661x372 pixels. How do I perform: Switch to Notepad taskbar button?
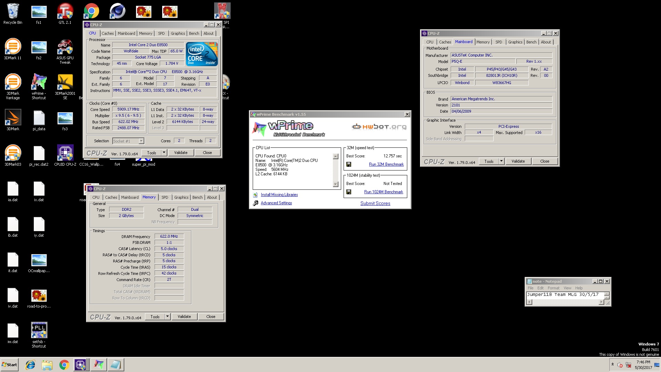[x=116, y=365]
